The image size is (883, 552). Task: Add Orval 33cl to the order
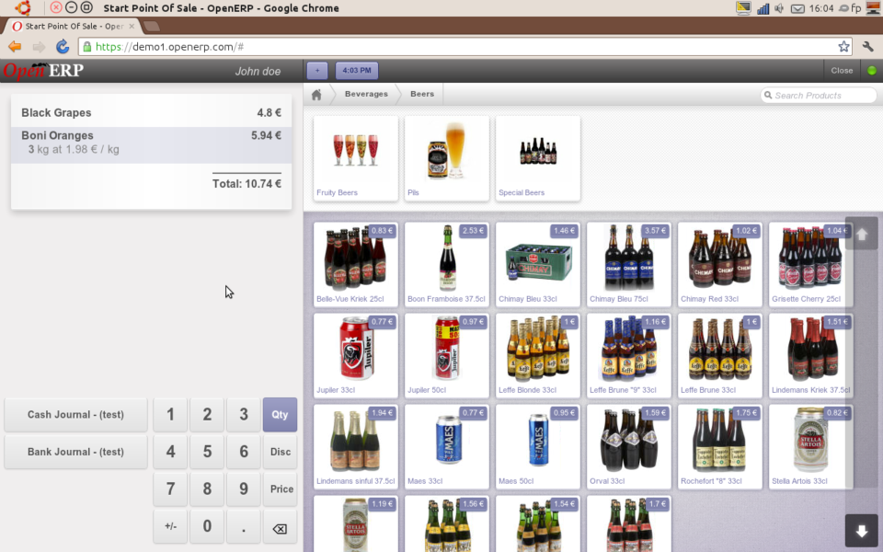point(629,447)
